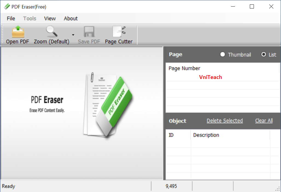
Task: Click the ID column header
Action: [x=178, y=135]
